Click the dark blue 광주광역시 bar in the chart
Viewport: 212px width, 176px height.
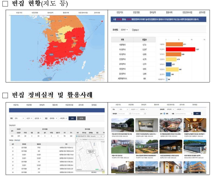click(169, 64)
